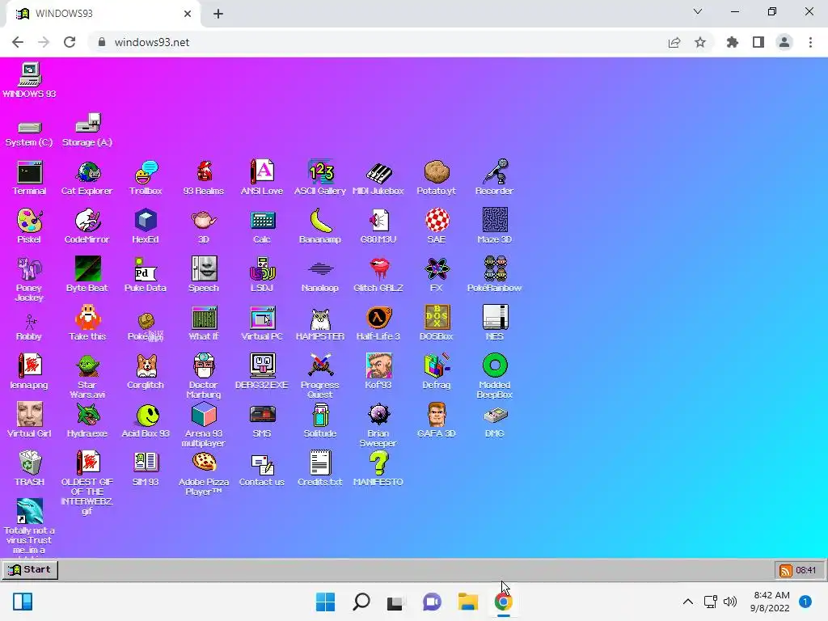This screenshot has width=828, height=621.
Task: Open File Explorer from taskbar
Action: coord(468,602)
